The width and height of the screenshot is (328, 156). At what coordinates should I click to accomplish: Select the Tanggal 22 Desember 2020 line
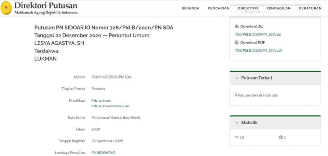coord(92,35)
